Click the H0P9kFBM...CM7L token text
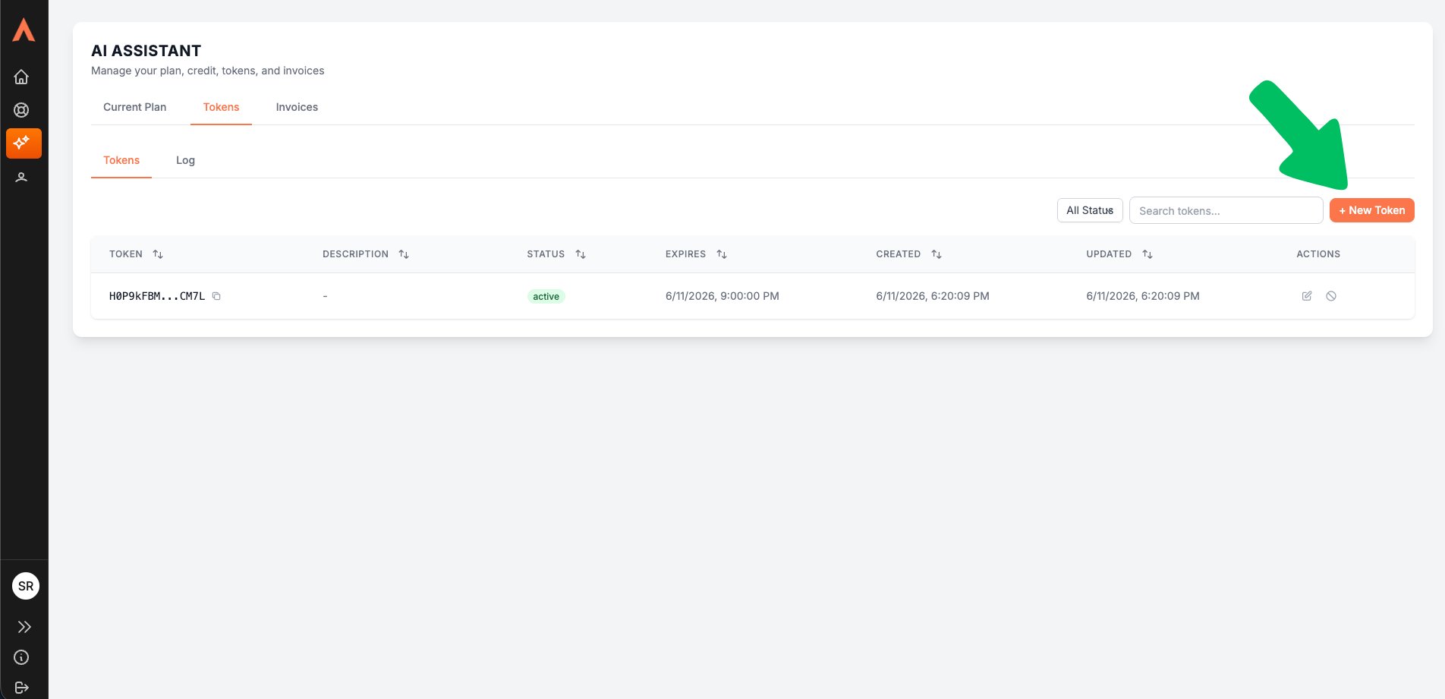1445x699 pixels. coord(157,296)
